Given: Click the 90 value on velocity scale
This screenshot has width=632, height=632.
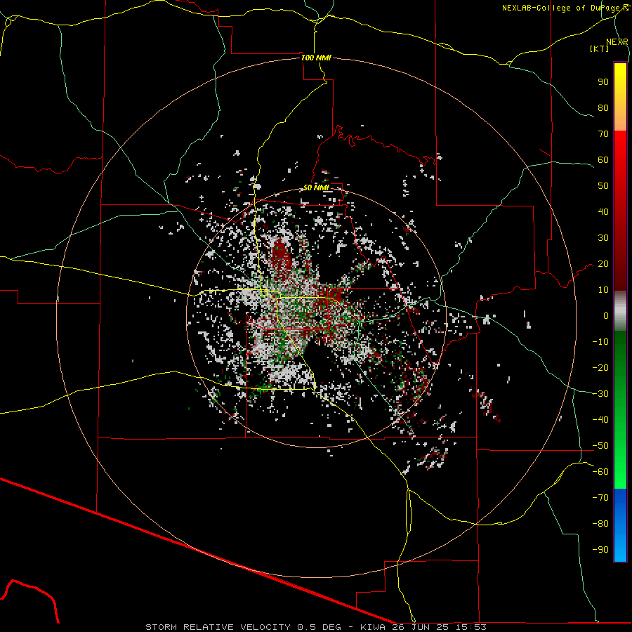Looking at the screenshot, I should pyautogui.click(x=603, y=82).
